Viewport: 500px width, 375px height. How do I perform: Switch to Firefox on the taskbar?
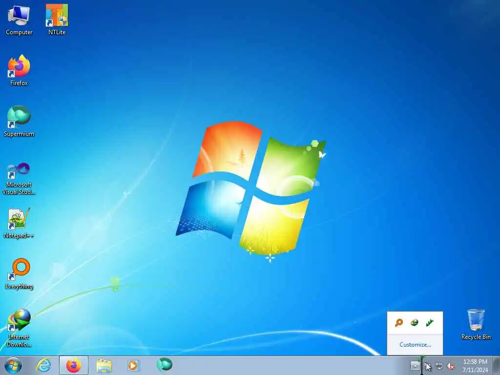74,365
